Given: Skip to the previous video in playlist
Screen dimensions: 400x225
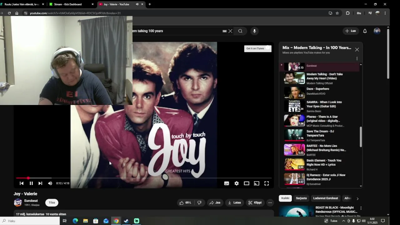Looking at the screenshot, I should [22, 183].
